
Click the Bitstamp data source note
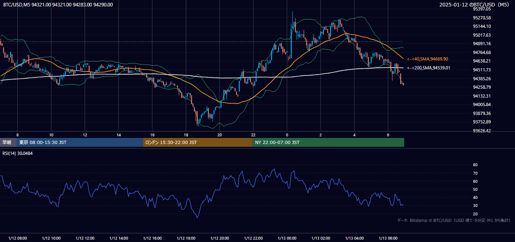454,220
